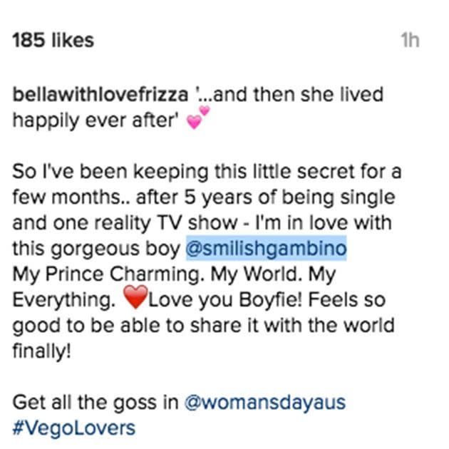Click the 1h post timestamp
449x449 pixels.
(x=409, y=41)
